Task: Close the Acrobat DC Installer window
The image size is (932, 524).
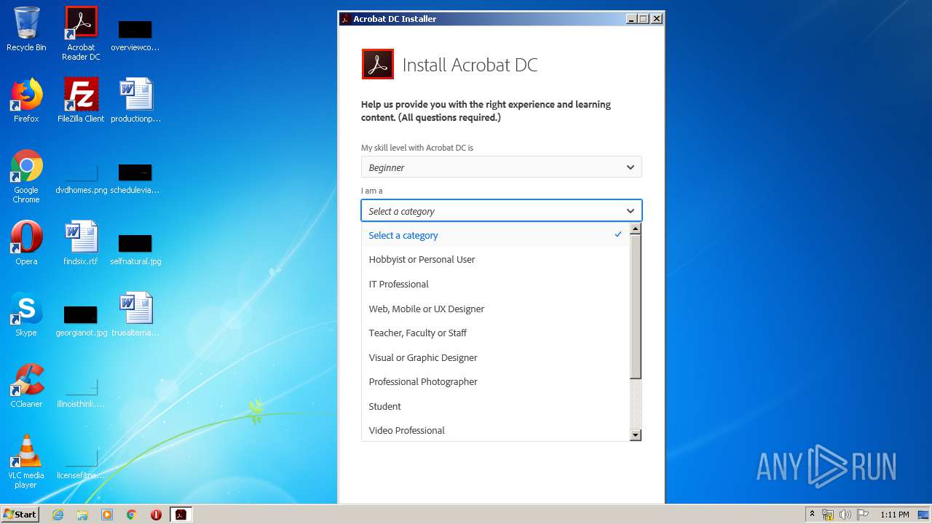Action: coord(657,19)
